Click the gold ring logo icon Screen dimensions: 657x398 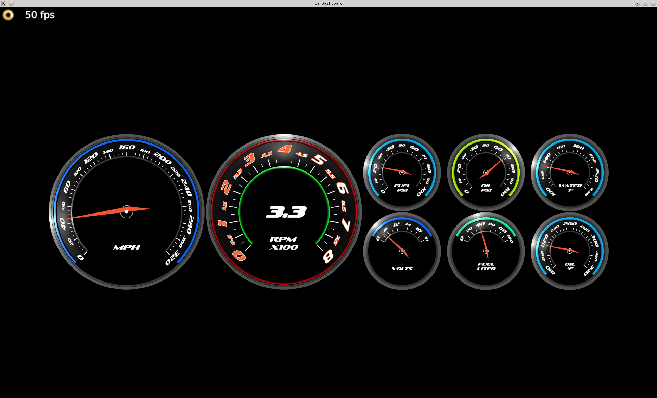8,15
